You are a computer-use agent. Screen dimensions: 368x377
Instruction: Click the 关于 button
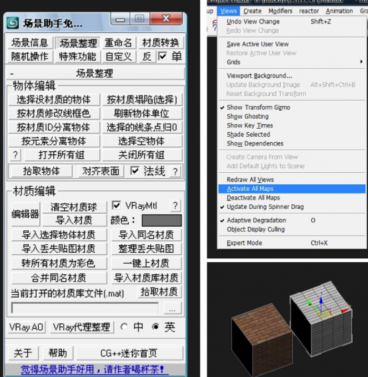tap(23, 353)
